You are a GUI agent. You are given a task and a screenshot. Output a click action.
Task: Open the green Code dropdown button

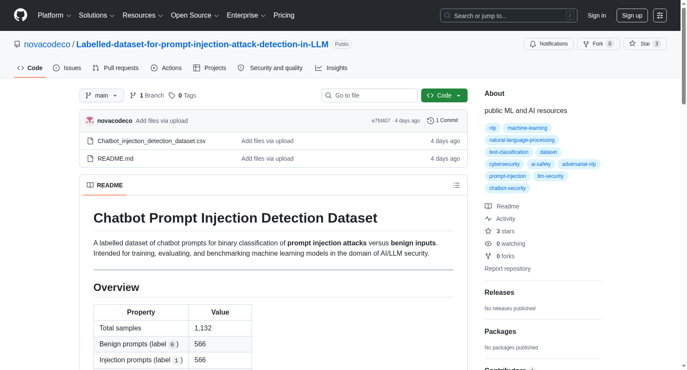[444, 95]
